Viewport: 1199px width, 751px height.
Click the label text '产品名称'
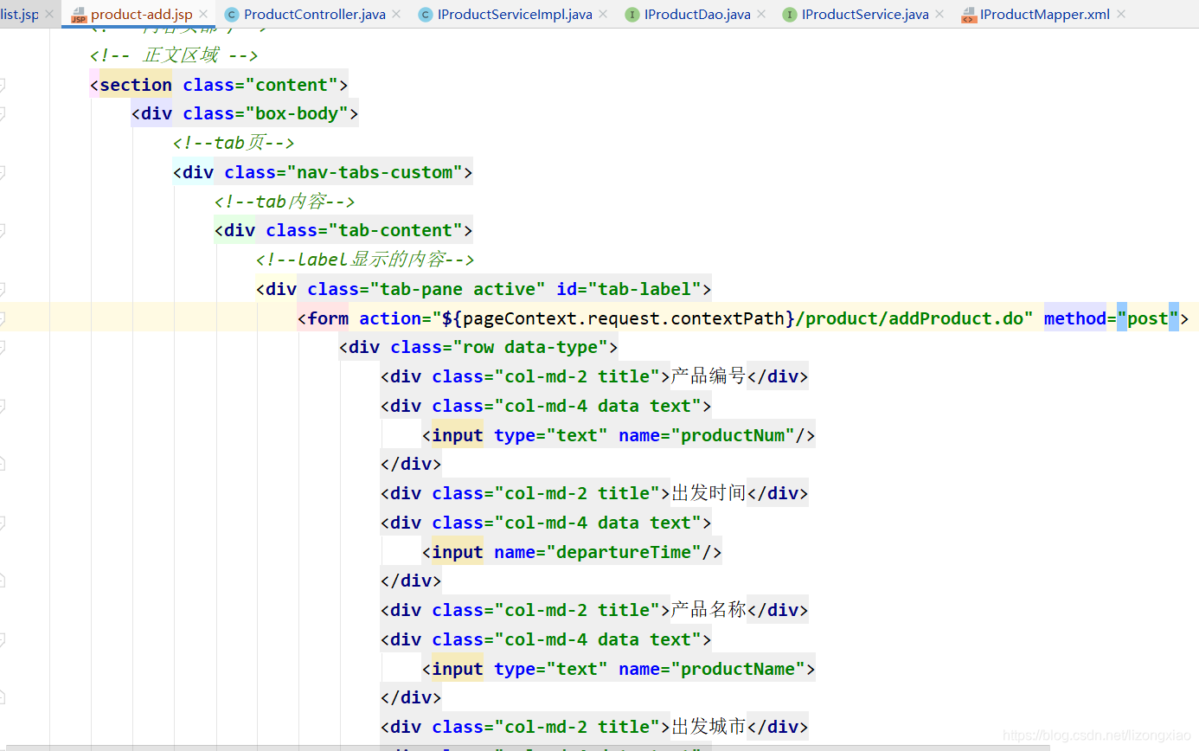[x=708, y=610]
